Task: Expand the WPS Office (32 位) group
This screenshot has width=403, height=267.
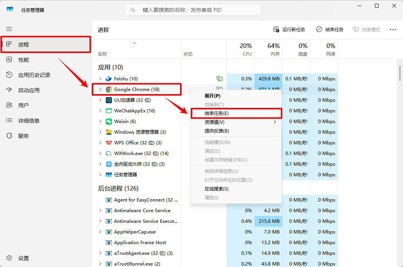Action: pos(100,143)
